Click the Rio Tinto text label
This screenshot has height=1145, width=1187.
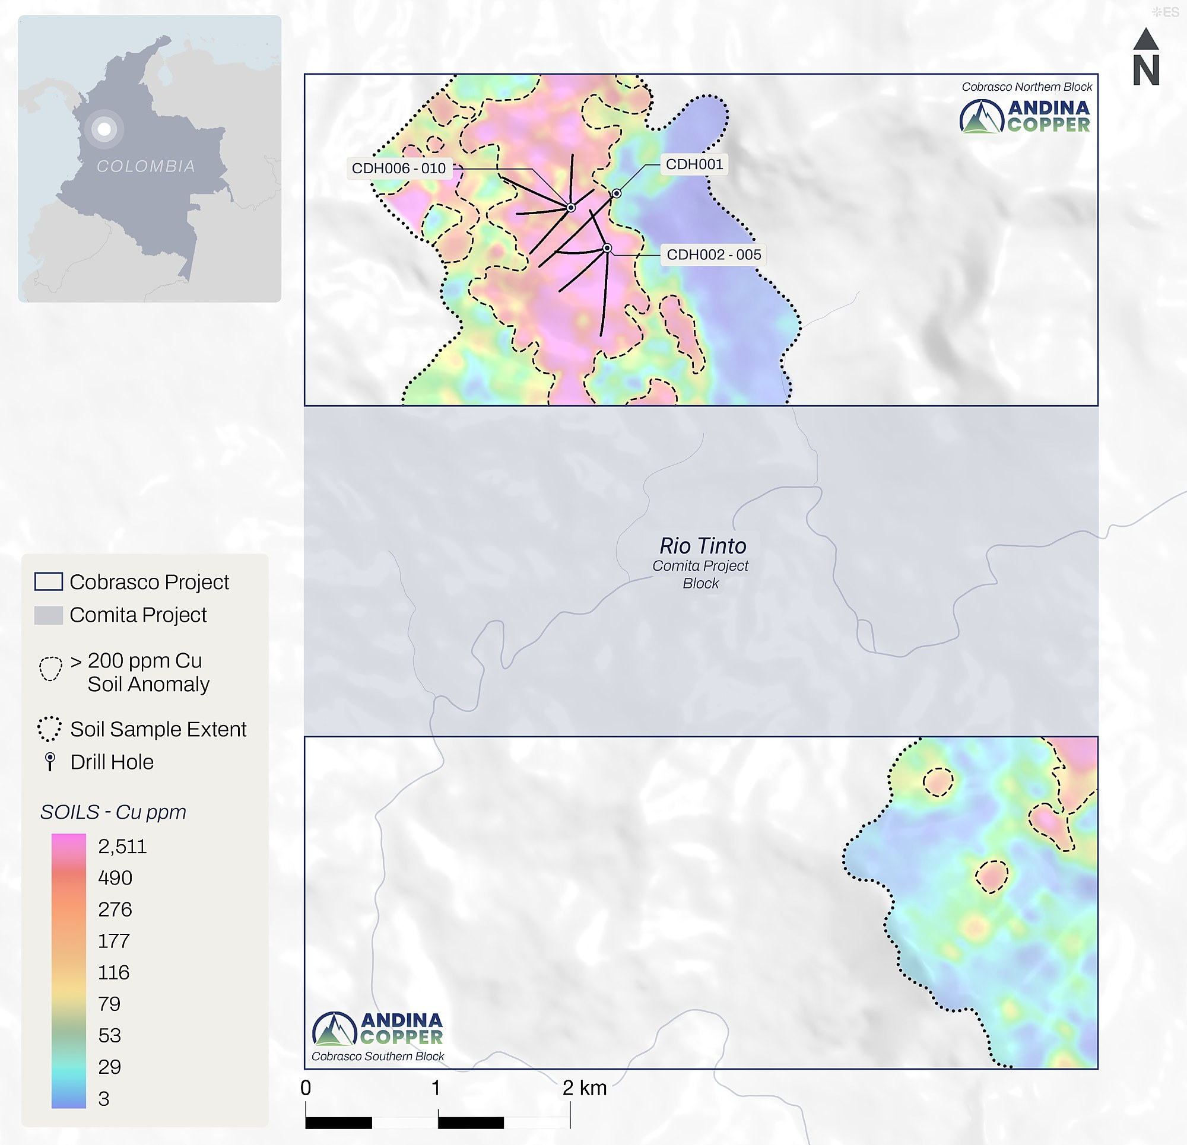click(x=703, y=546)
